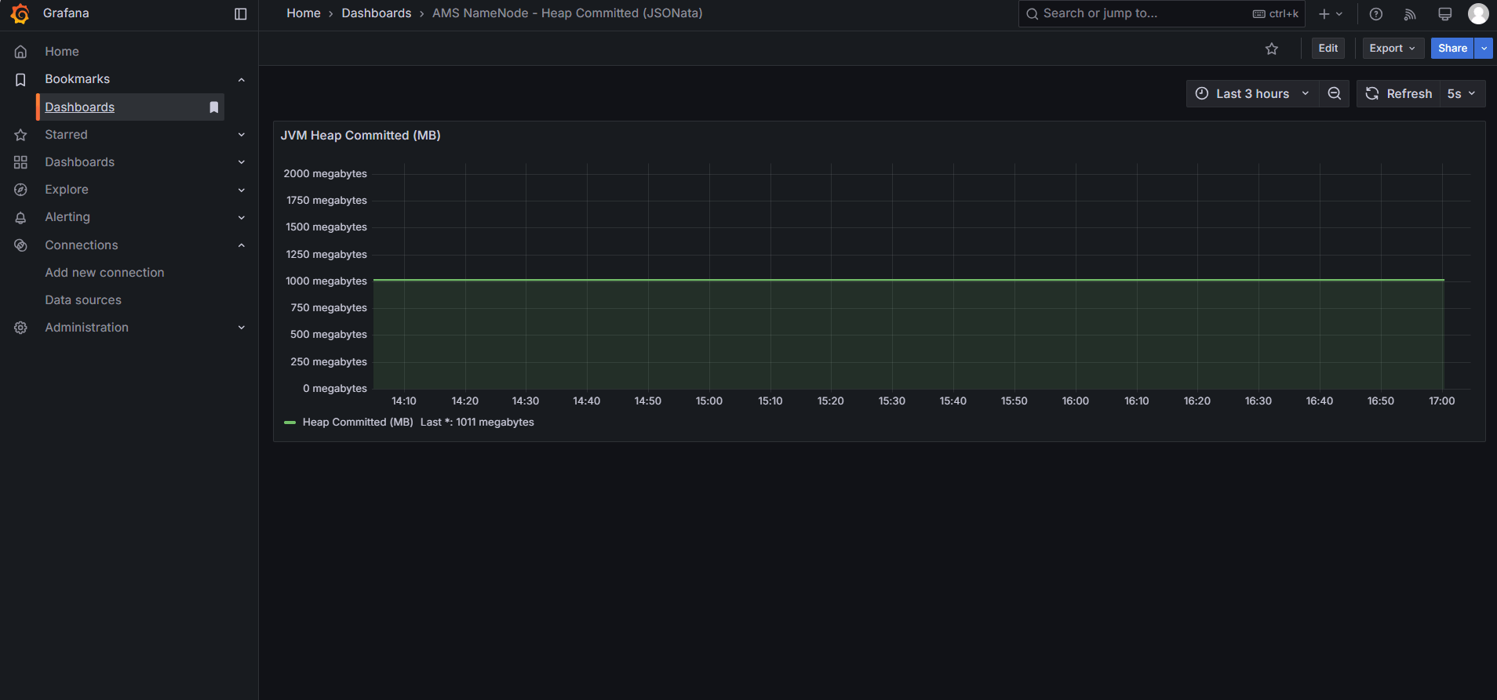Click the Edit dashboard button
This screenshot has width=1497, height=700.
pos(1328,49)
